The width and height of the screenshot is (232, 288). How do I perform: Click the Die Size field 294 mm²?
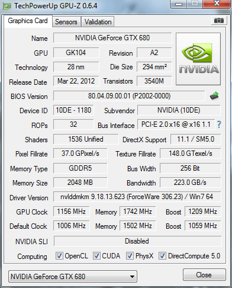click(x=154, y=67)
